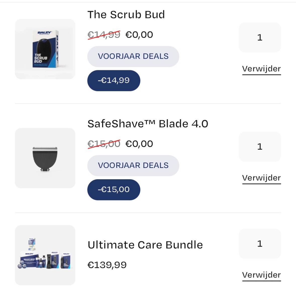This screenshot has height=291, width=296.
Task: Click the quantity field for The Scrub Bud
Action: click(260, 37)
